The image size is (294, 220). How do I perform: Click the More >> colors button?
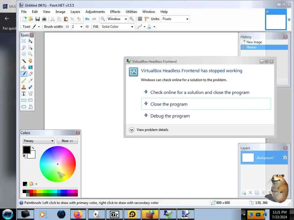(67, 141)
